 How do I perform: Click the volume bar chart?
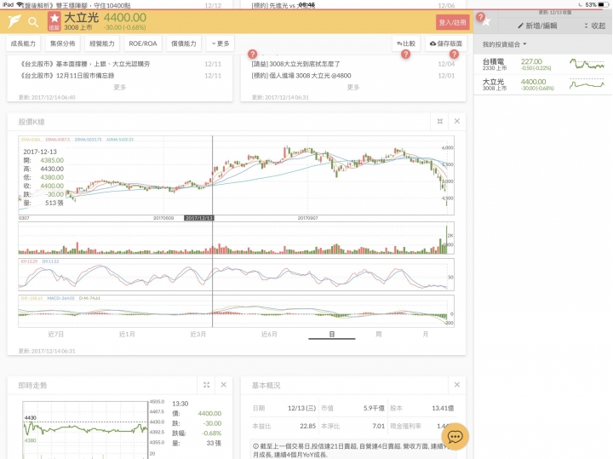(236, 238)
